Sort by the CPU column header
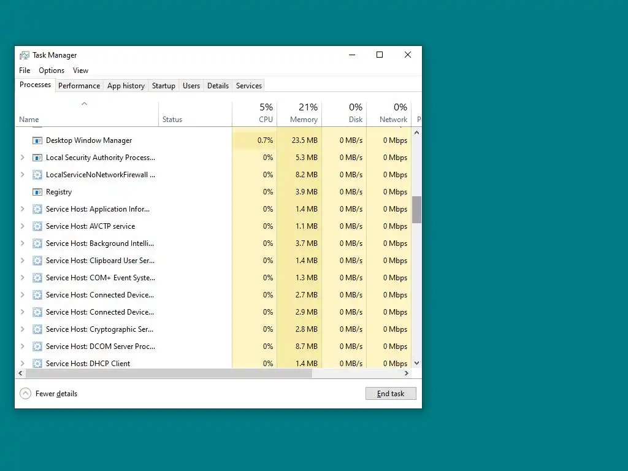The height and width of the screenshot is (471, 628). pyautogui.click(x=255, y=114)
